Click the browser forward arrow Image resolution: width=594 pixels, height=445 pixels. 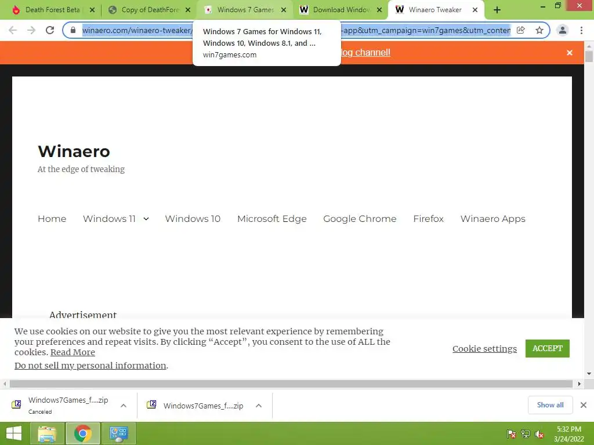31,30
